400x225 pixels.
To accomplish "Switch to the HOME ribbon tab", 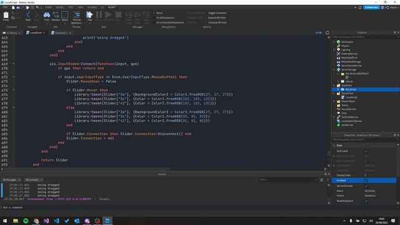I will [x=48, y=7].
